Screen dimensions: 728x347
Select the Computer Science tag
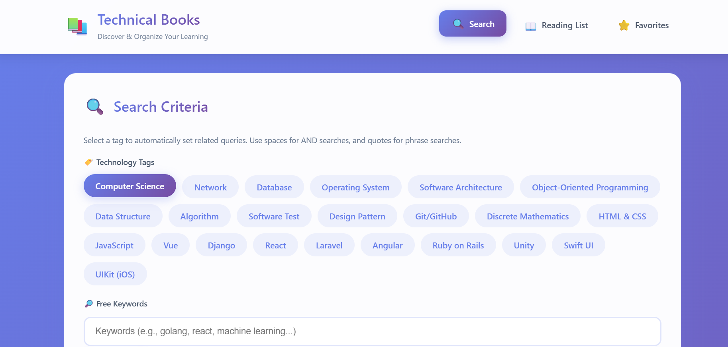130,186
